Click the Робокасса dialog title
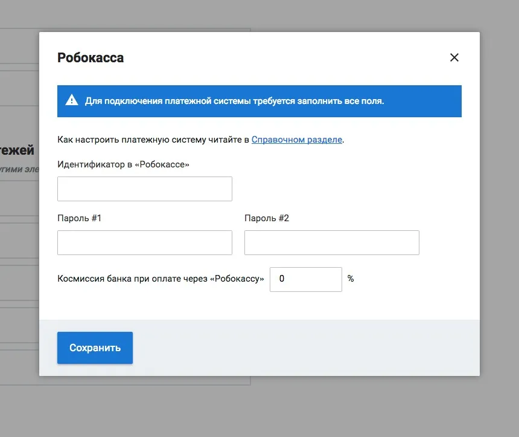 coord(91,57)
